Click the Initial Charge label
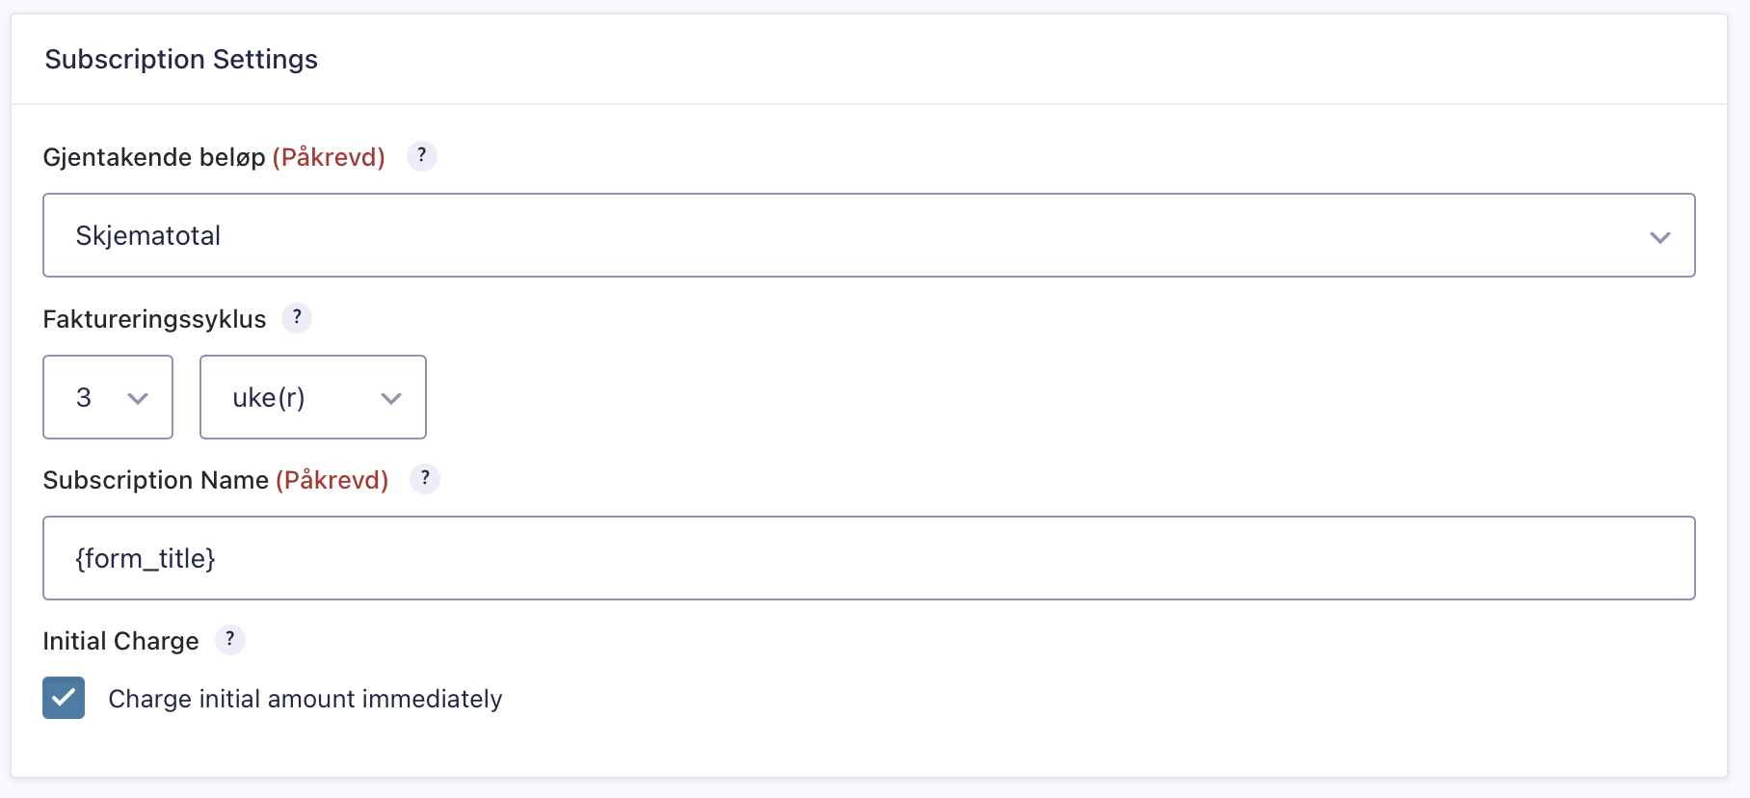Viewport: 1750px width, 798px height. (x=121, y=641)
